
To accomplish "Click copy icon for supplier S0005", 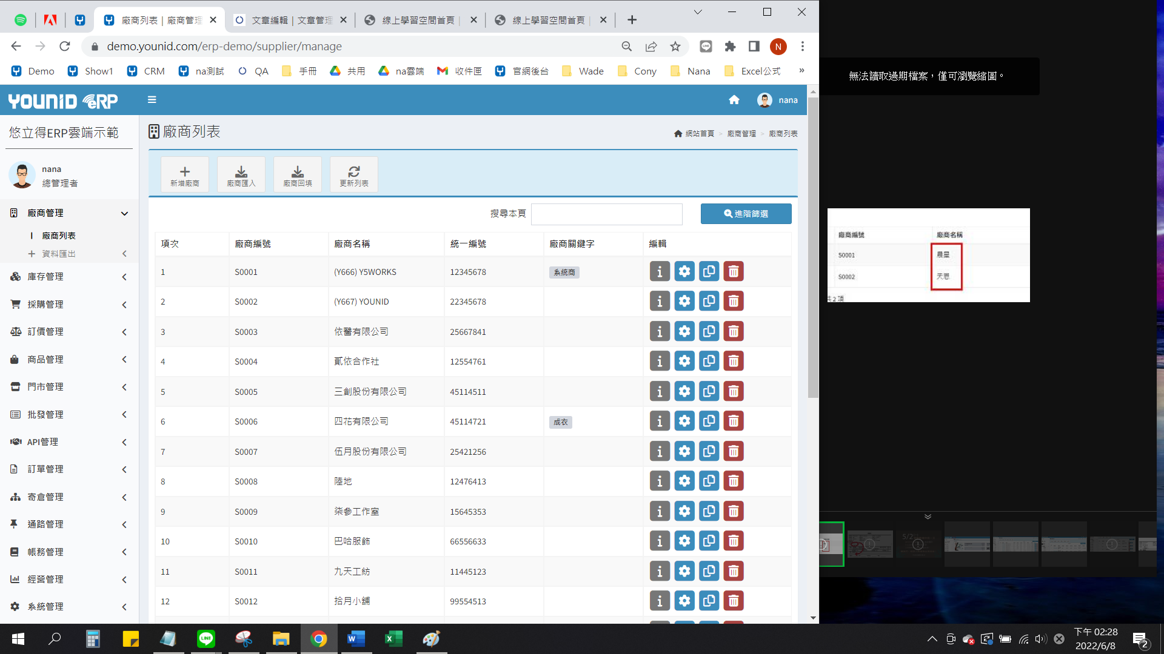I will click(709, 392).
